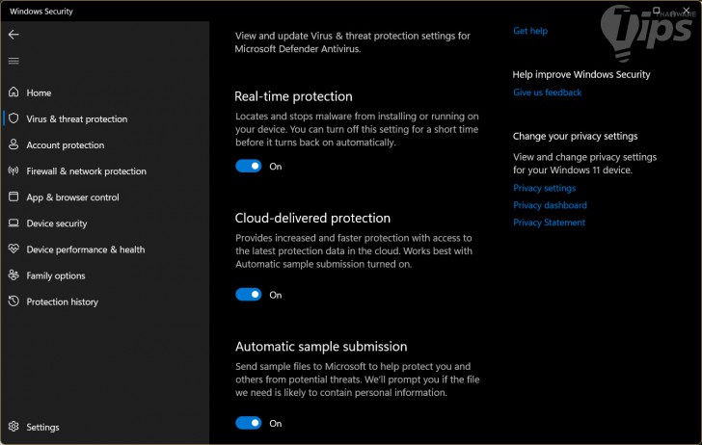The height and width of the screenshot is (445, 702).
Task: Click the antenna icon for Firewall & network protection
Action: (13, 170)
